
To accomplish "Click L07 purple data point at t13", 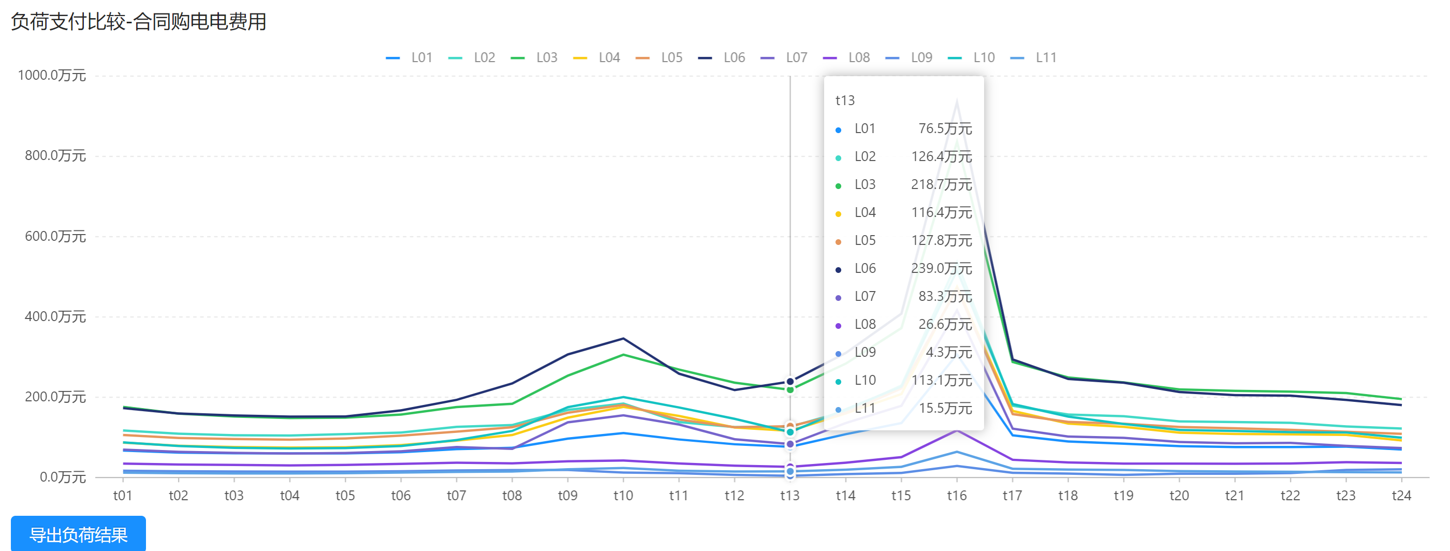I will click(790, 444).
